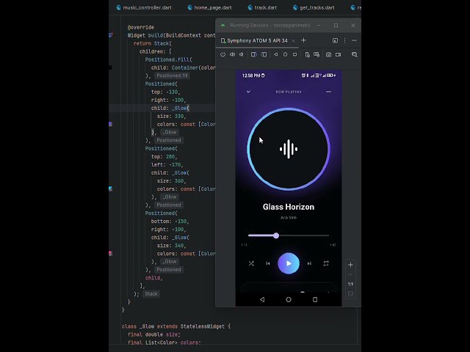
Task: Click 'class _Glow extends StatelessWidget' line
Action: click(x=176, y=326)
